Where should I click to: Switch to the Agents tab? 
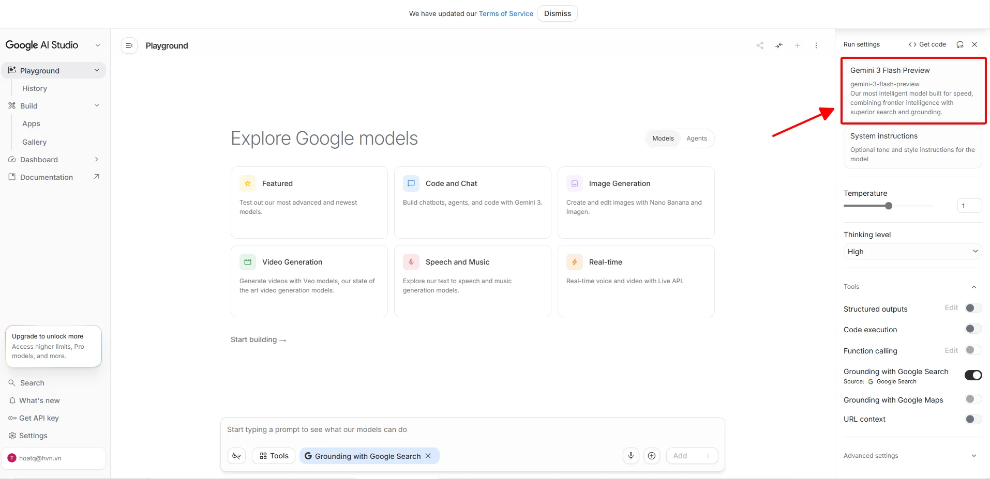pos(696,138)
